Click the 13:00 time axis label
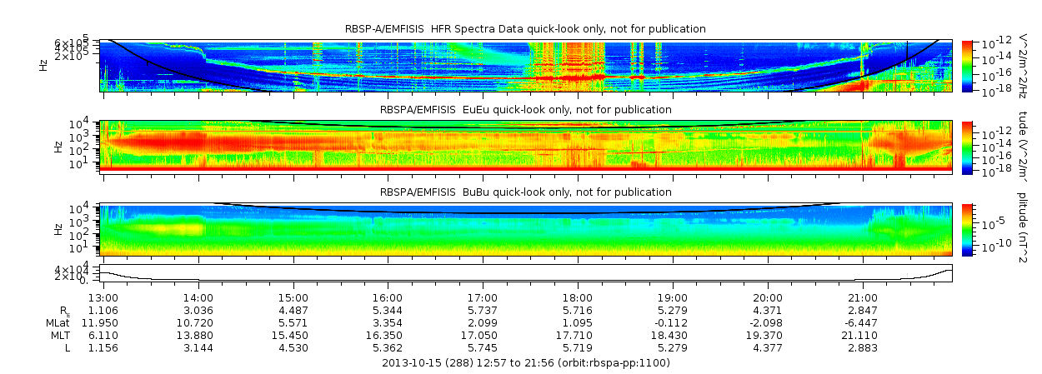This screenshot has width=1042, height=374. [x=103, y=297]
